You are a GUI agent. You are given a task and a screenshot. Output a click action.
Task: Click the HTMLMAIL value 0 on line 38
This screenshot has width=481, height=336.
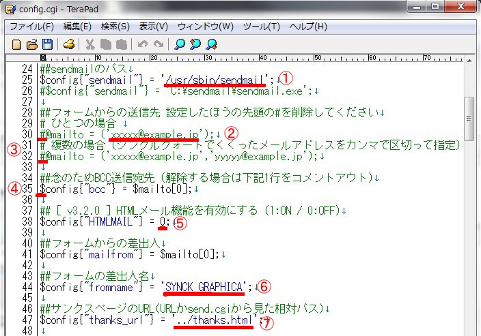[163, 222]
